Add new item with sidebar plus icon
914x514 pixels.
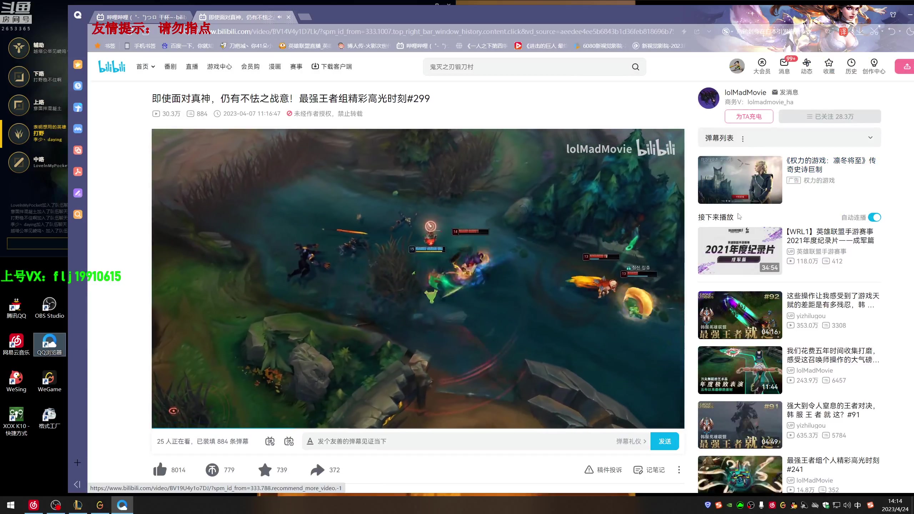(77, 463)
